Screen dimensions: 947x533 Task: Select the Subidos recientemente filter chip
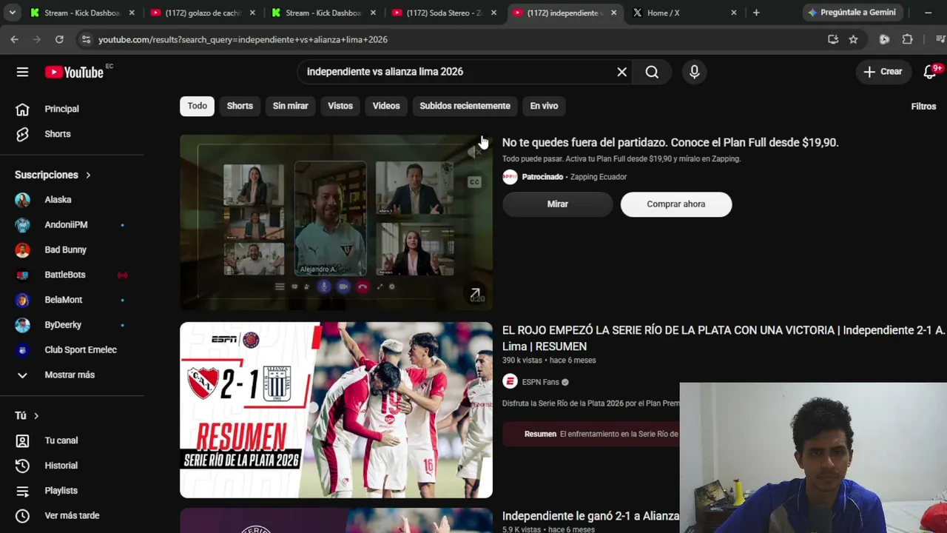pyautogui.click(x=465, y=106)
